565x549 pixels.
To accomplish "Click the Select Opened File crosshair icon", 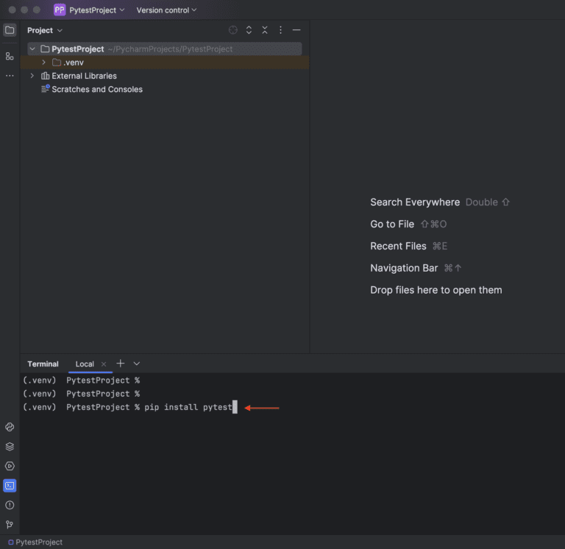I will pyautogui.click(x=233, y=30).
